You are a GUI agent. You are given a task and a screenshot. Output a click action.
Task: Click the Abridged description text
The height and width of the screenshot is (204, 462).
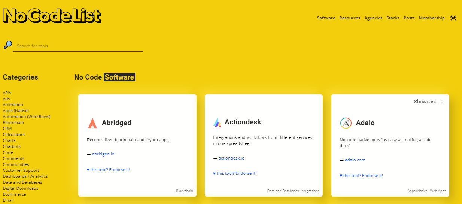128,140
